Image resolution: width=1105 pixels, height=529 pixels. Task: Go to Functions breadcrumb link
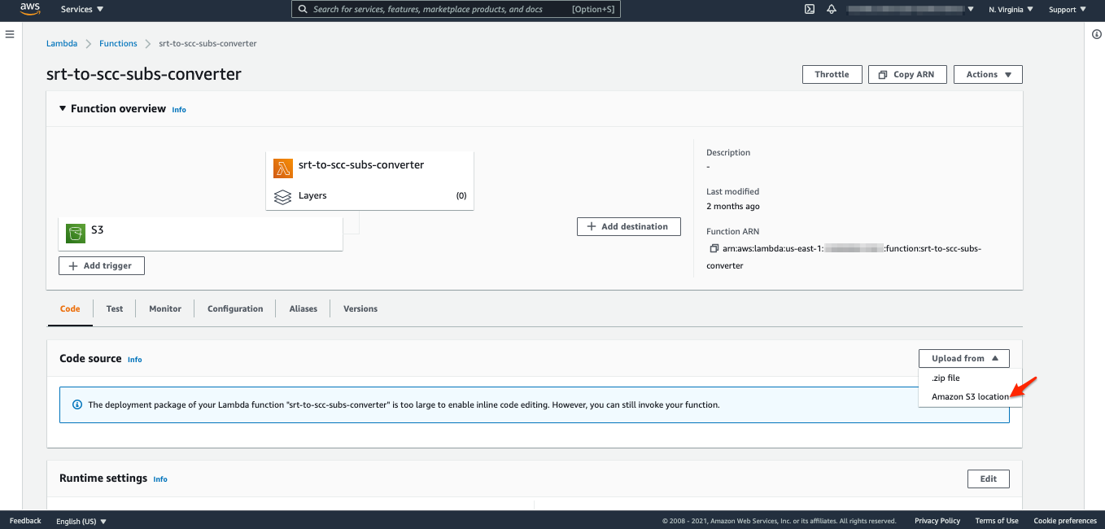click(x=118, y=43)
